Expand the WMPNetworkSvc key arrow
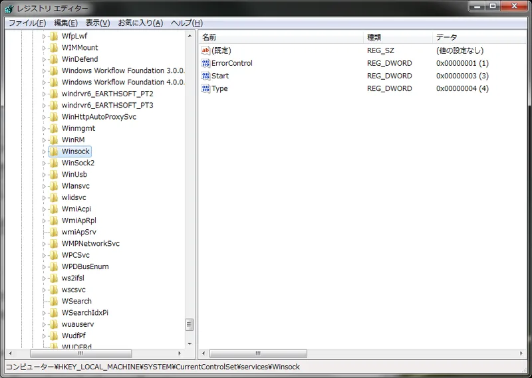The image size is (532, 378). point(45,244)
